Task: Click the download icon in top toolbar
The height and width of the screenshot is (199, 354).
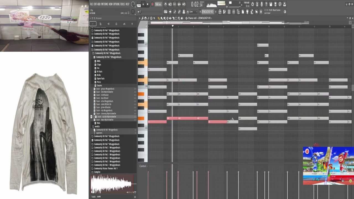Action: (x=284, y=4)
